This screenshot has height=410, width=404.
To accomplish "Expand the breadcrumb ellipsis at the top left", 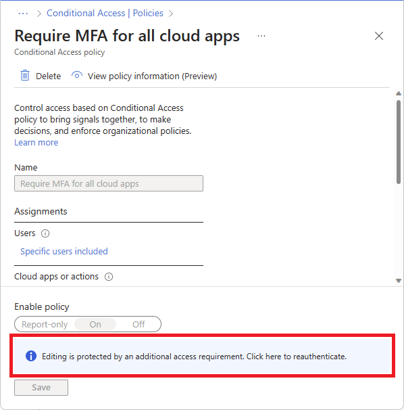I will click(x=23, y=14).
